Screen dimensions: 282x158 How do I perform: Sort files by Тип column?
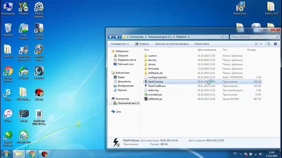[x=225, y=50]
